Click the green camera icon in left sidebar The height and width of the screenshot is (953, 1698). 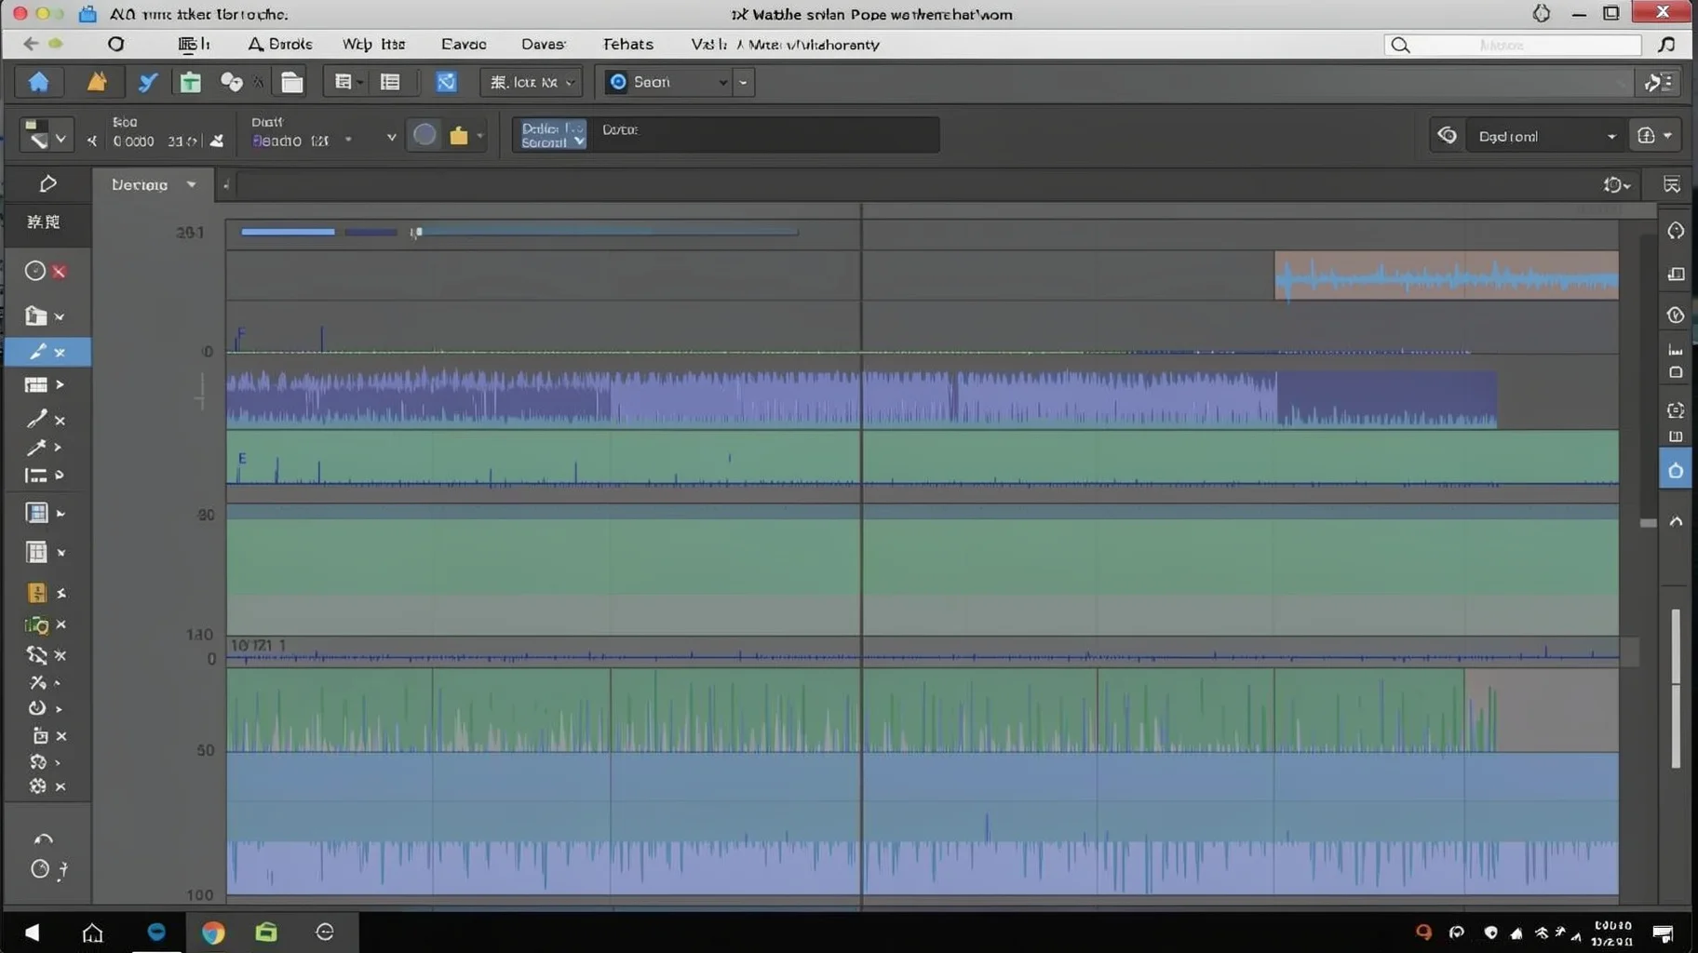click(36, 624)
